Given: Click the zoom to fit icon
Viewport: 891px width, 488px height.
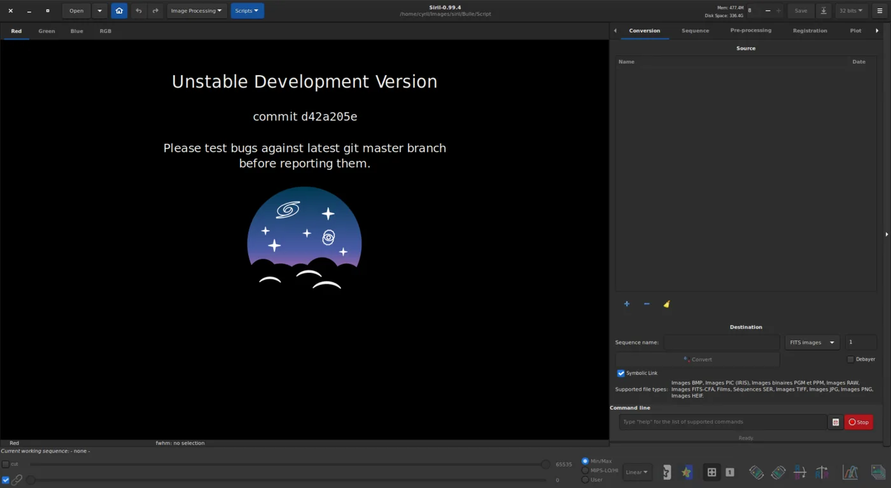Looking at the screenshot, I should click(712, 472).
